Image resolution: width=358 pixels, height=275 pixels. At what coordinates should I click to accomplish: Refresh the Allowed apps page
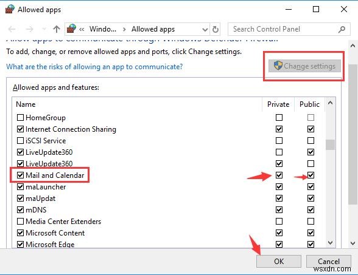pyautogui.click(x=215, y=29)
